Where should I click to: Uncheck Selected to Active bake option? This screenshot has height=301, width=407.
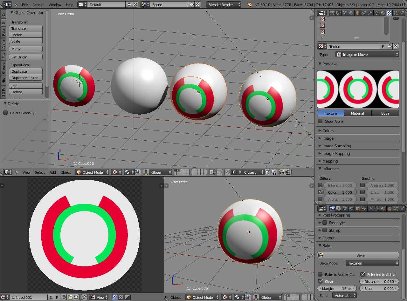[x=362, y=274]
